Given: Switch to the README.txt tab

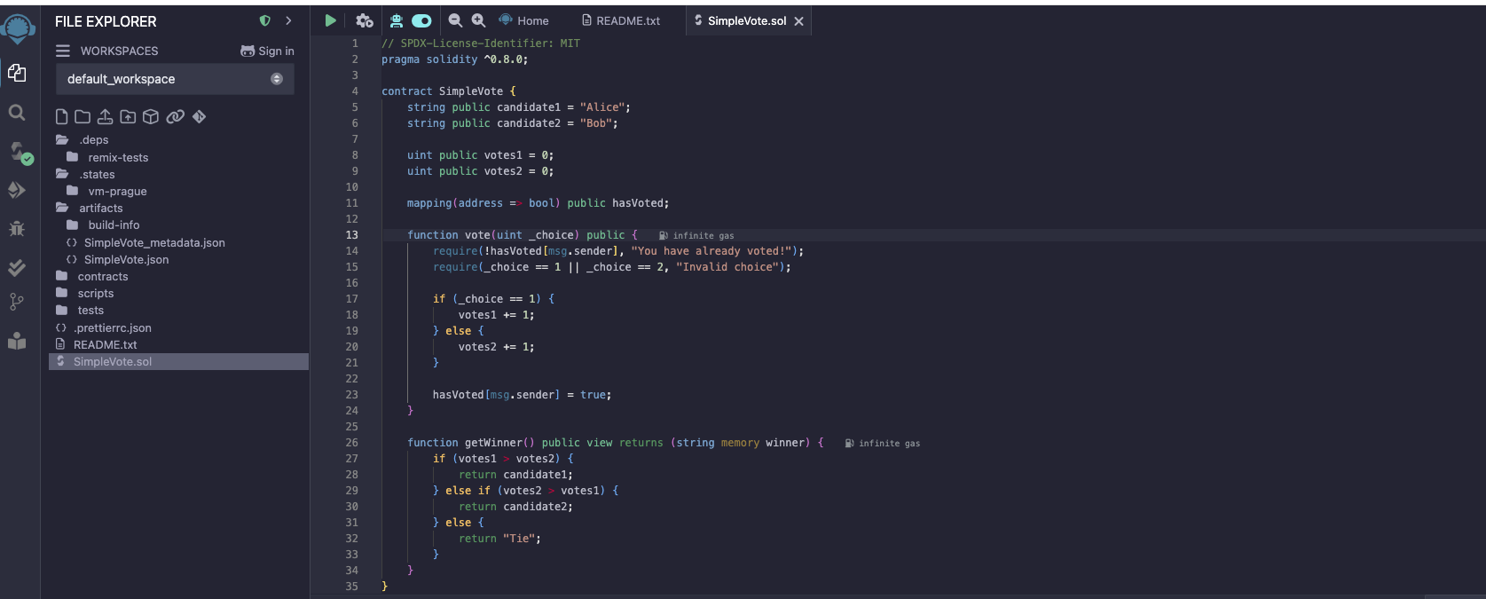Looking at the screenshot, I should (x=621, y=20).
